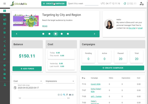Open the live chat link
The width and height of the screenshot is (148, 104).
point(132,28)
